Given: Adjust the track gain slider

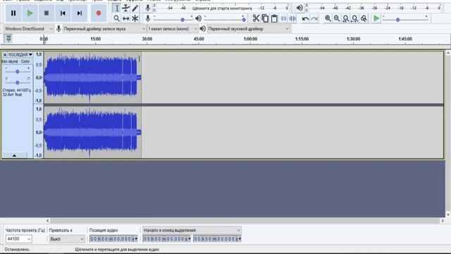Looking at the screenshot, I should click(17, 71).
